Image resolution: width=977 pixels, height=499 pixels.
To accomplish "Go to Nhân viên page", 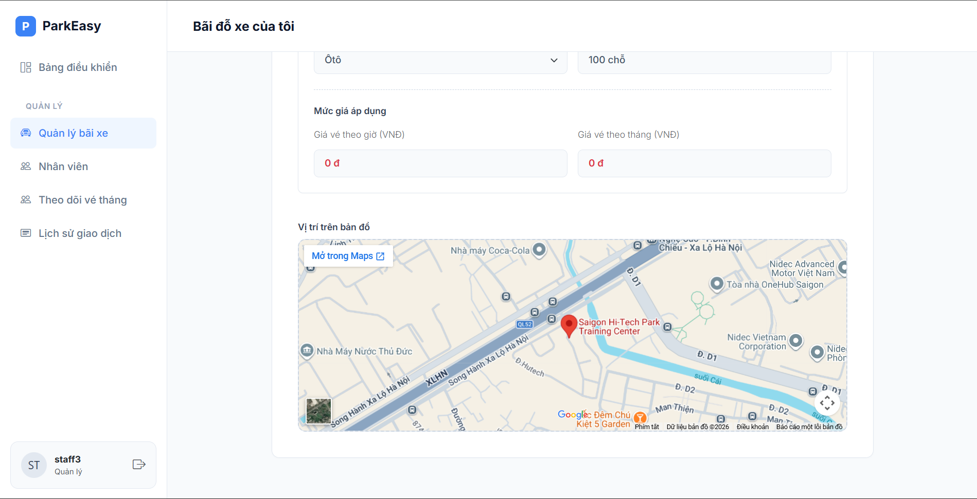I will pyautogui.click(x=63, y=167).
